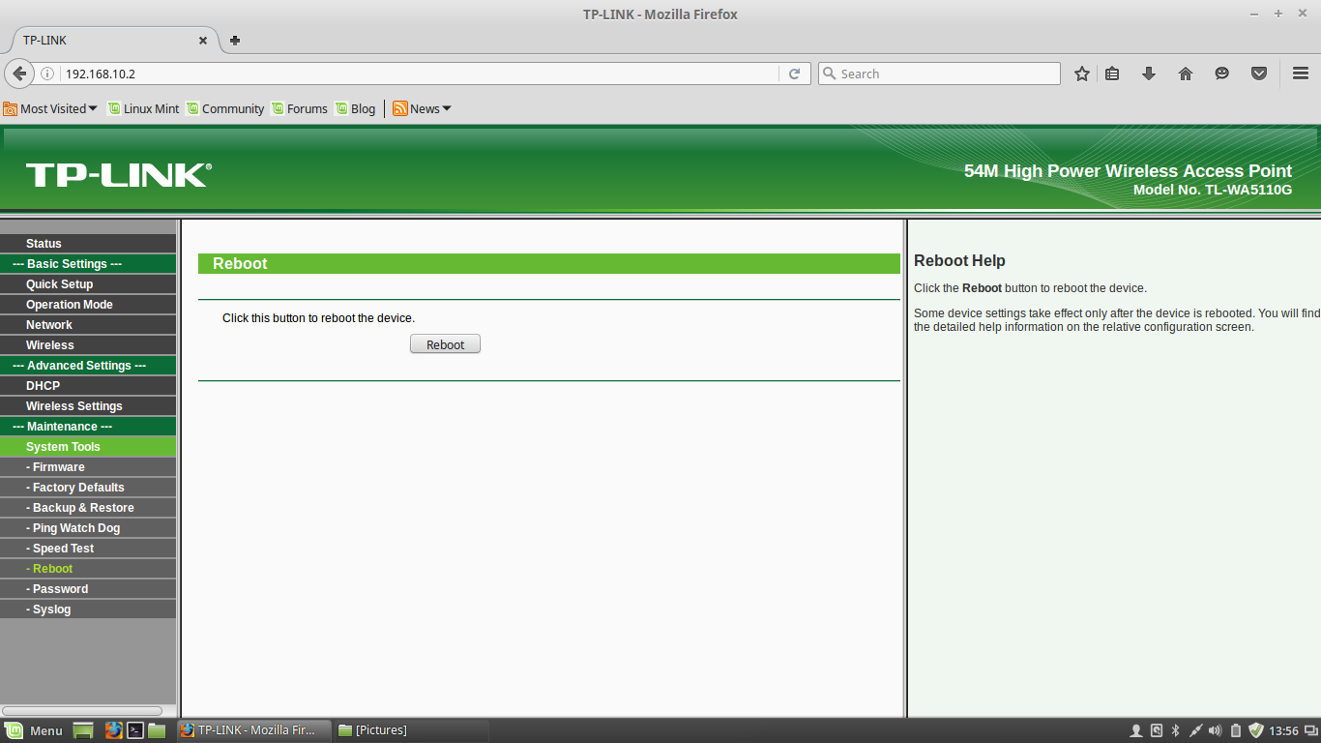Click the smiley face toolbar icon
This screenshot has width=1321, height=743.
pyautogui.click(x=1222, y=74)
